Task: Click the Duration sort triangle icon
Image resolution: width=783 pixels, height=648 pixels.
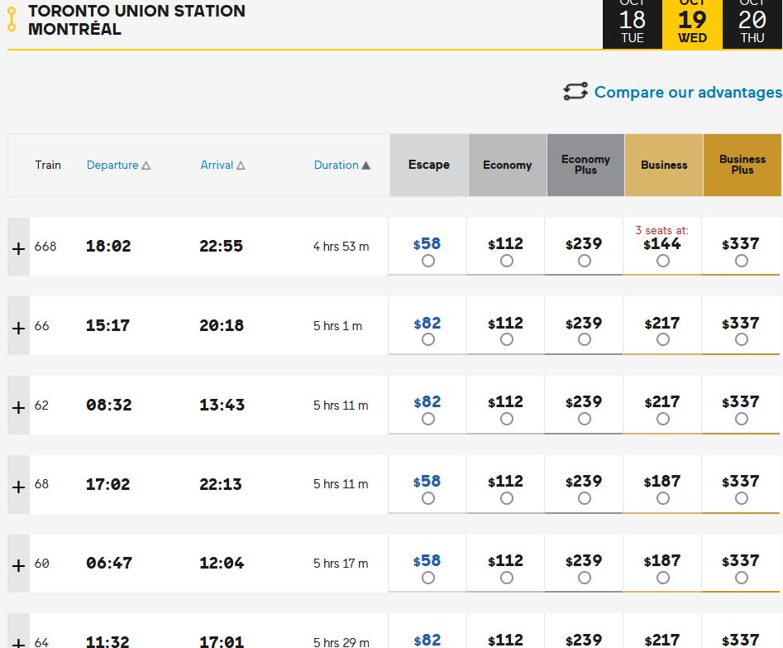Action: pos(365,166)
